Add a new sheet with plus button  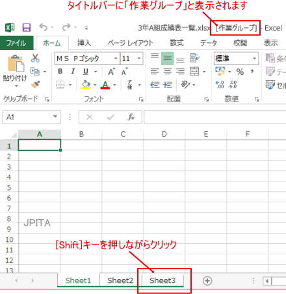click(207, 281)
